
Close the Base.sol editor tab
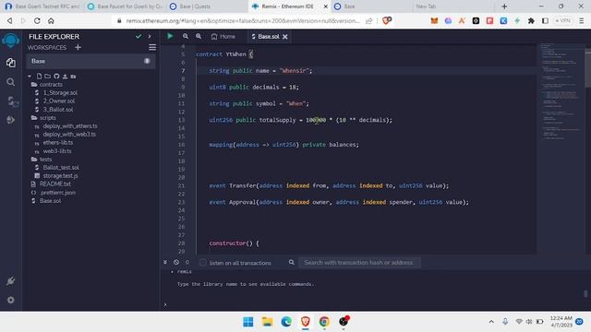[285, 37]
